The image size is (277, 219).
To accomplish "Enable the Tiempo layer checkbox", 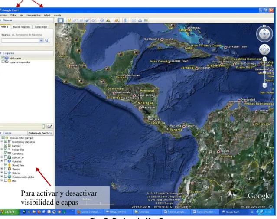I will 6,169.
